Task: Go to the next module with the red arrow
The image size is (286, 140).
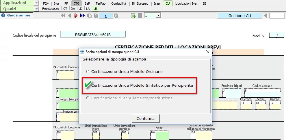Action: pos(76,16)
